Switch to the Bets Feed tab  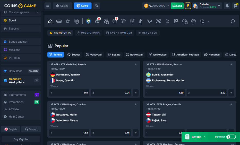(148, 33)
